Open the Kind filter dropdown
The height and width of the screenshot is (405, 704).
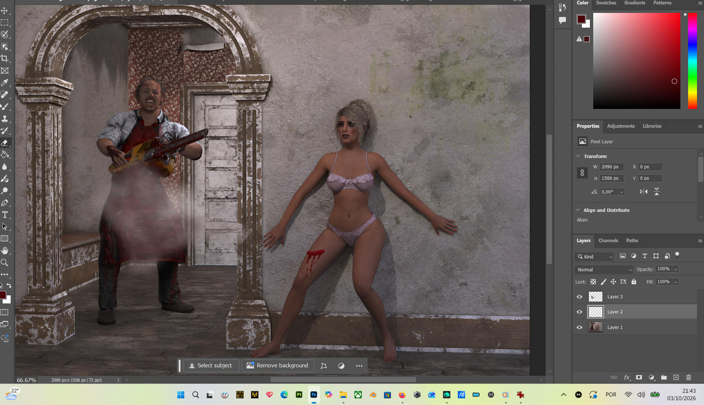tap(594, 257)
